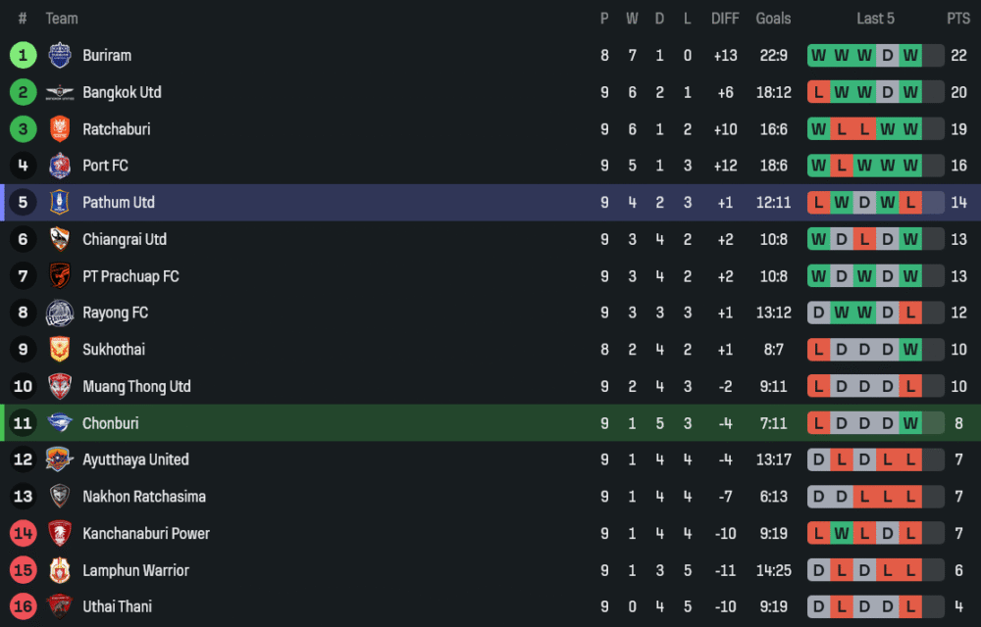Viewport: 981px width, 627px height.
Task: Click the Muang Thong Utd crest
Action: click(x=60, y=386)
